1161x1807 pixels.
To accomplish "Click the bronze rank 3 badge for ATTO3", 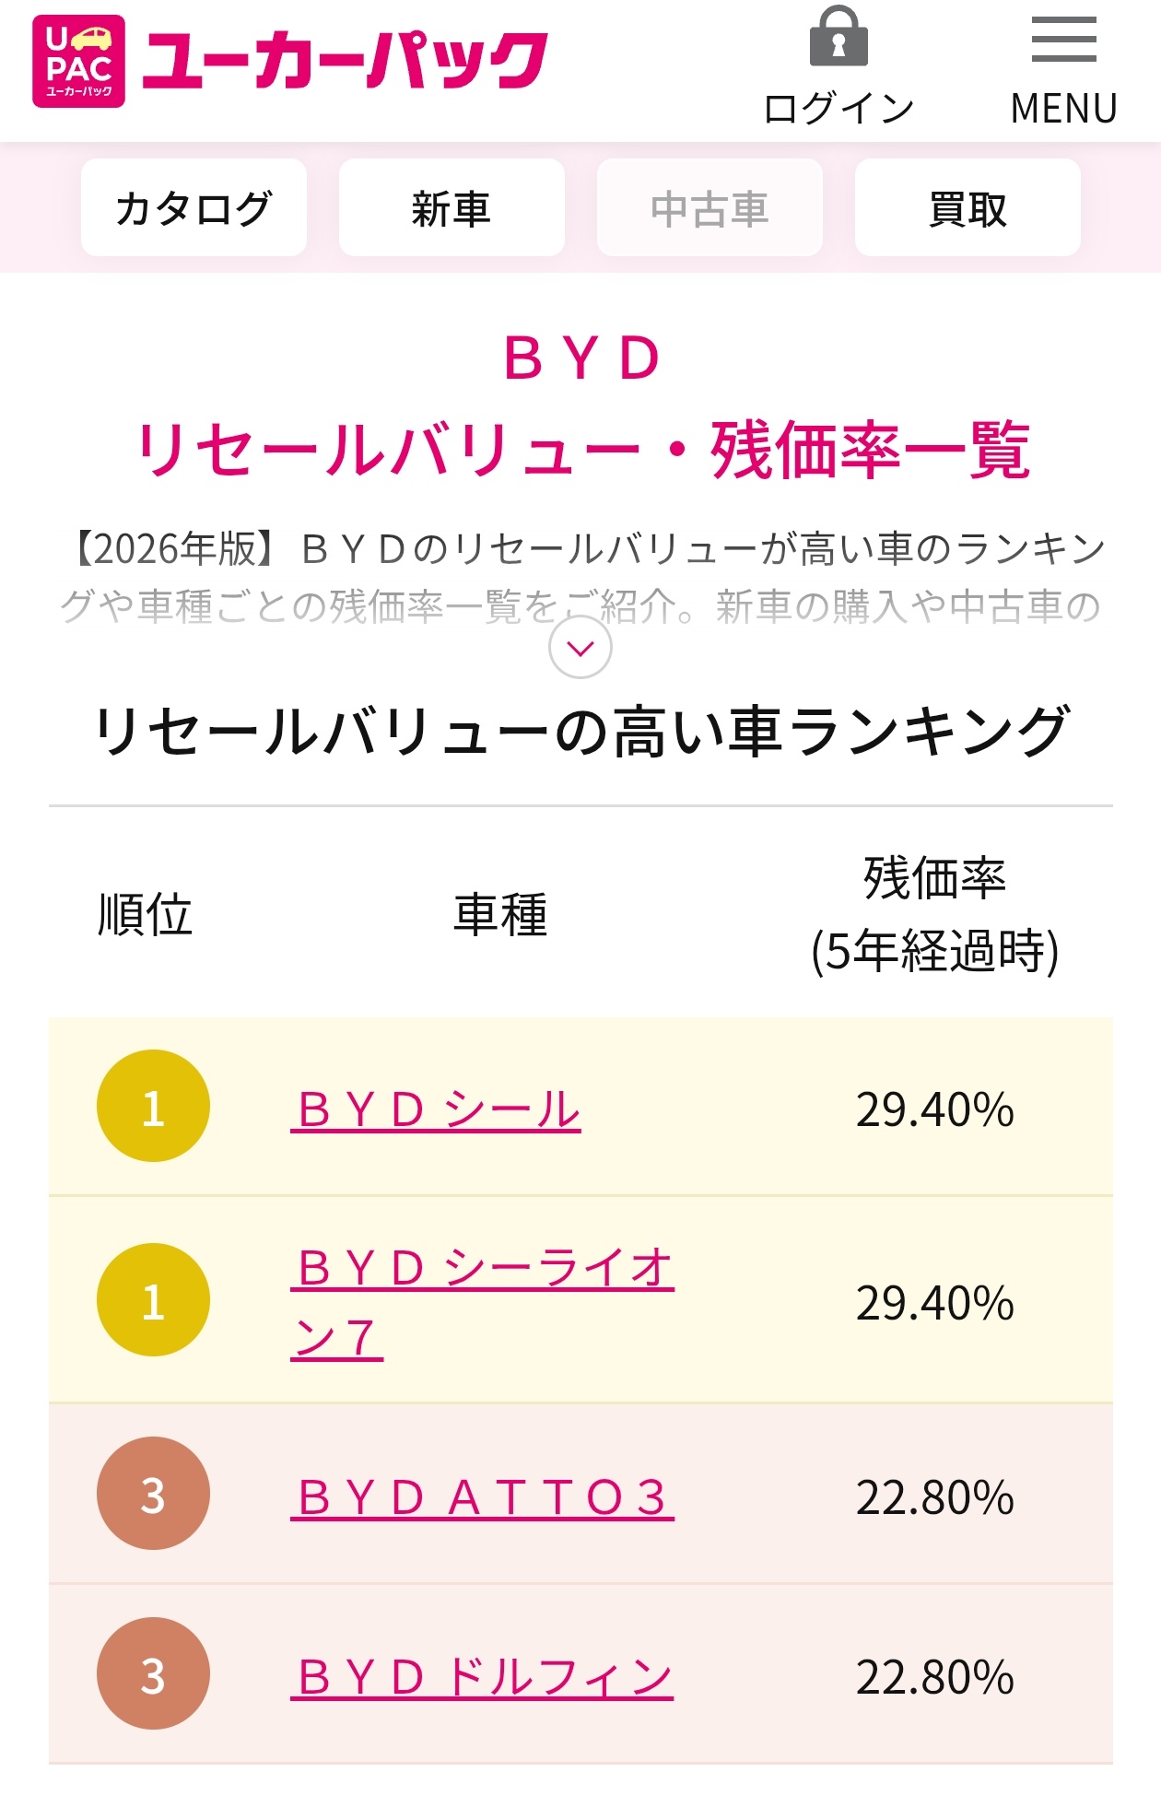I will pos(153,1493).
